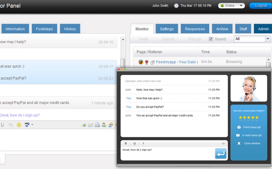Click the green arrow send page icon
The height and width of the screenshot is (169, 272).
84,125
